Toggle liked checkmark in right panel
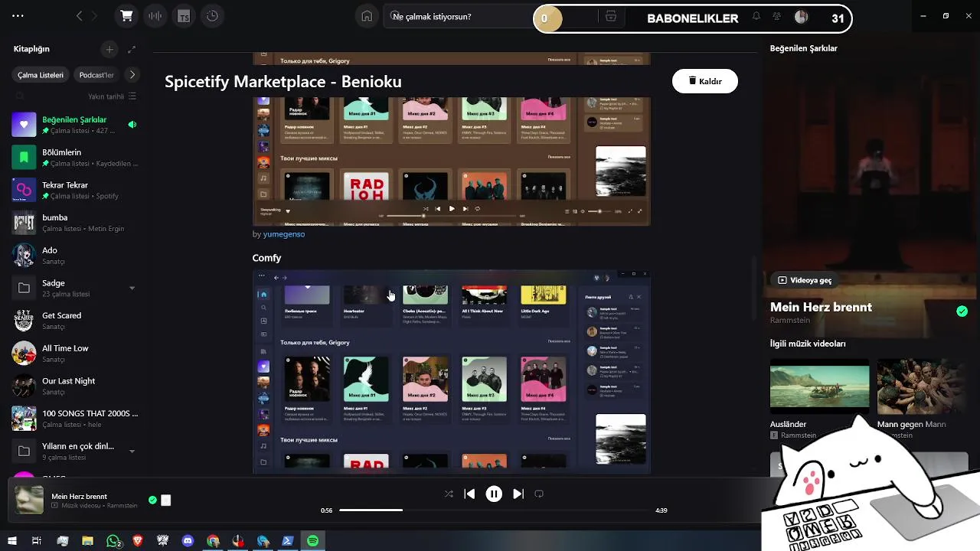 tap(962, 311)
